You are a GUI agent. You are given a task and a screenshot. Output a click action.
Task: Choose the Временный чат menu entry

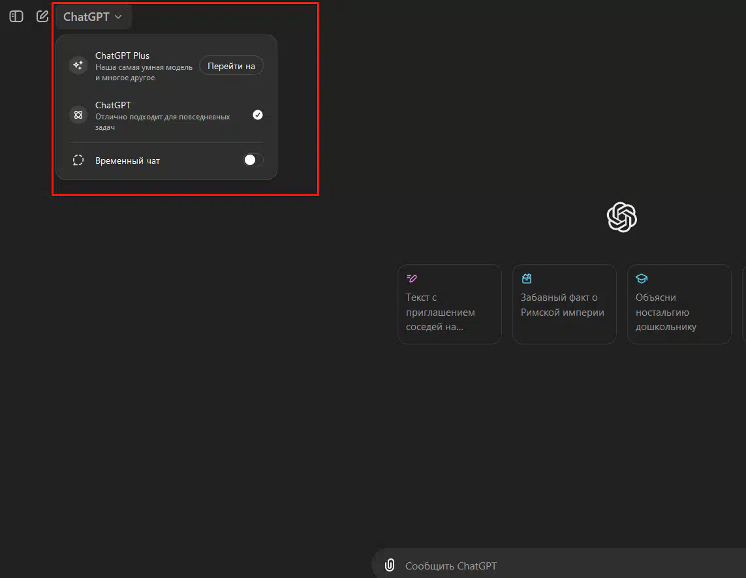click(x=166, y=160)
